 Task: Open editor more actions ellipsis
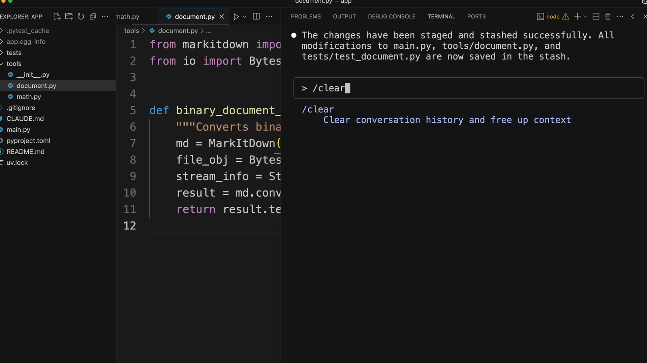pyautogui.click(x=269, y=16)
